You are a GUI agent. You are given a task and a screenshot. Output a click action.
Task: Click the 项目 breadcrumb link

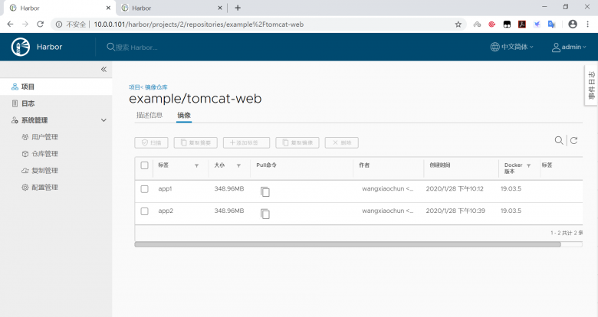(134, 87)
